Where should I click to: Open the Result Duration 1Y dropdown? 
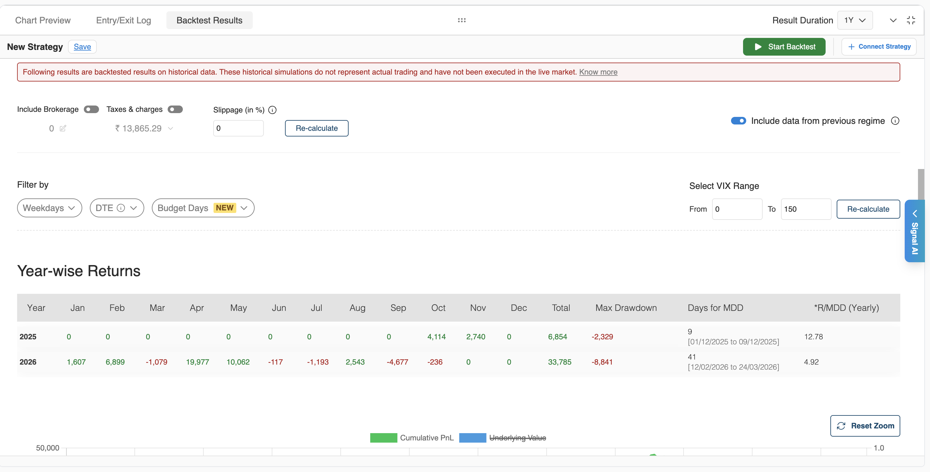click(x=854, y=20)
